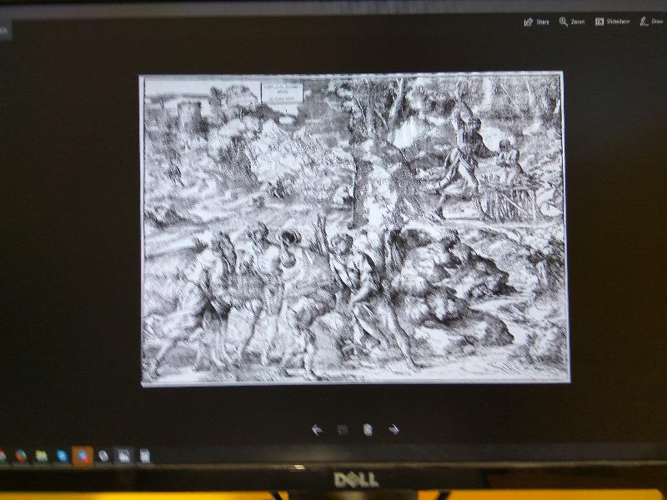Switch to the active Photos taskbar icon
The height and width of the screenshot is (500, 667).
[x=123, y=456]
